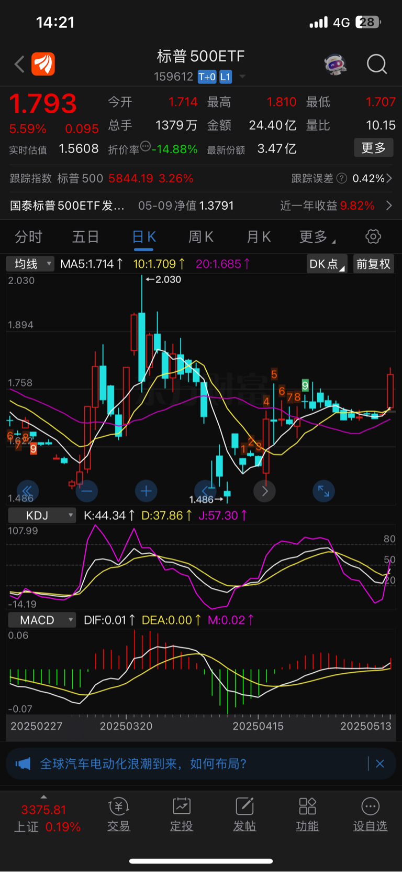Tap the L1 quote level badge
Viewport: 402px width, 872px height.
[226, 77]
